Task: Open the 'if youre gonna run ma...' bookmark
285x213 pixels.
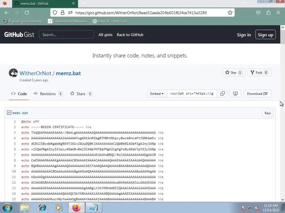Action: [24, 21]
